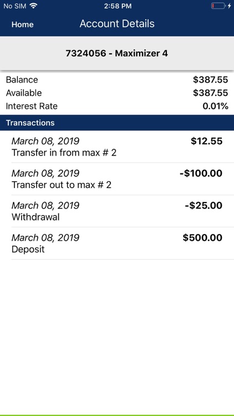Tap the battery indicator icon
This screenshot has width=234, height=416.
(218, 6)
